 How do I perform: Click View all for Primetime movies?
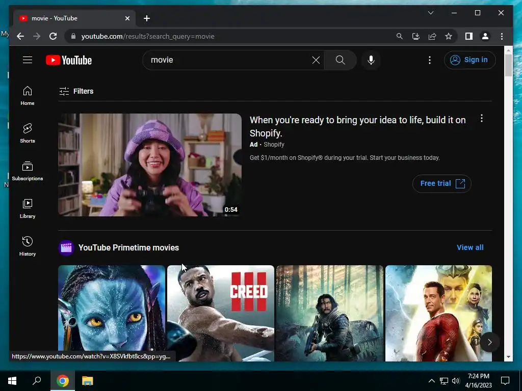point(470,247)
